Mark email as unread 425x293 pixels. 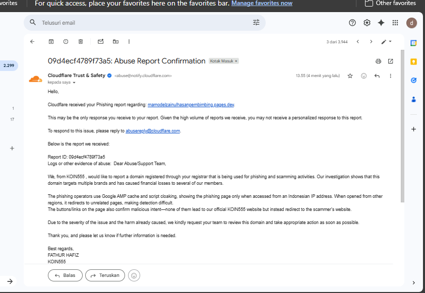click(x=100, y=41)
